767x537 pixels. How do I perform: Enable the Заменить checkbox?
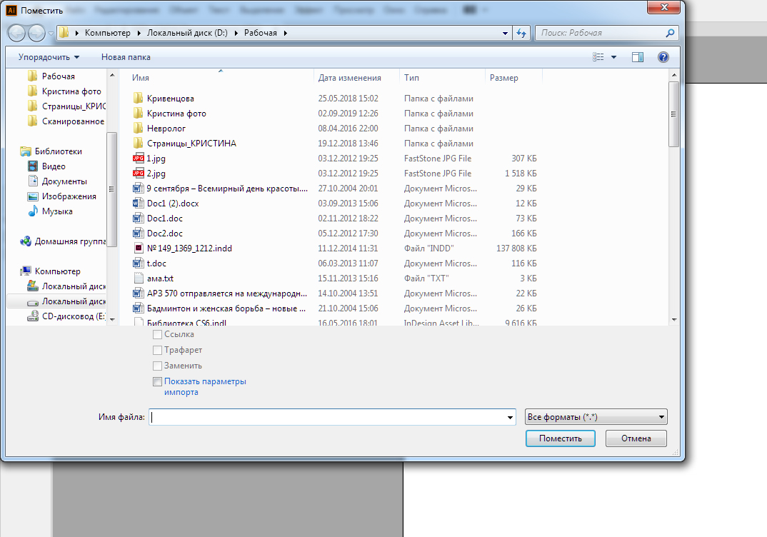point(157,366)
